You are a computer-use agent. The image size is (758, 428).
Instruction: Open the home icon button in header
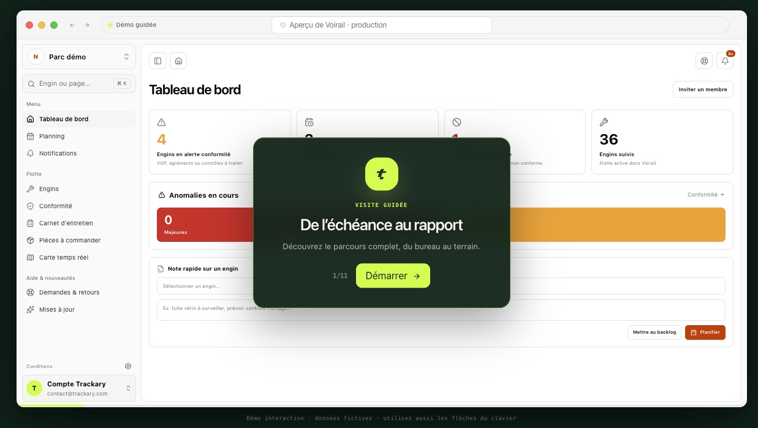click(x=178, y=61)
